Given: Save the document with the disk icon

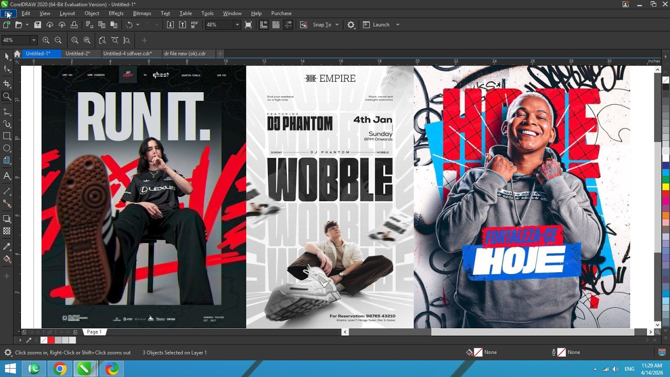Looking at the screenshot, I should [x=38, y=25].
